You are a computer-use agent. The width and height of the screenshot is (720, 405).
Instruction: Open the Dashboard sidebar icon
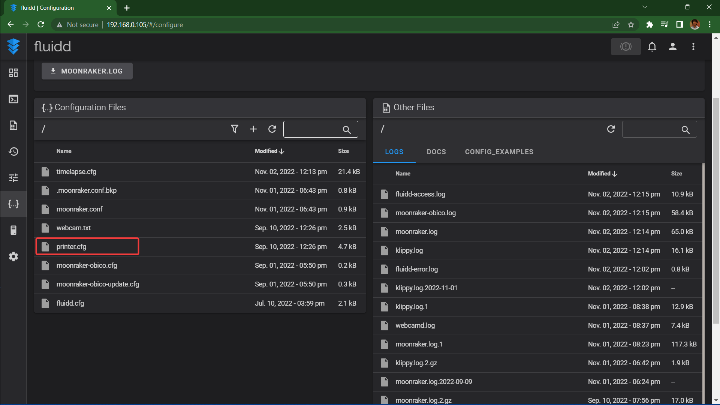(x=13, y=73)
